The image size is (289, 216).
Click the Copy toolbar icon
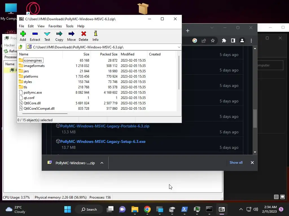pyautogui.click(x=59, y=36)
